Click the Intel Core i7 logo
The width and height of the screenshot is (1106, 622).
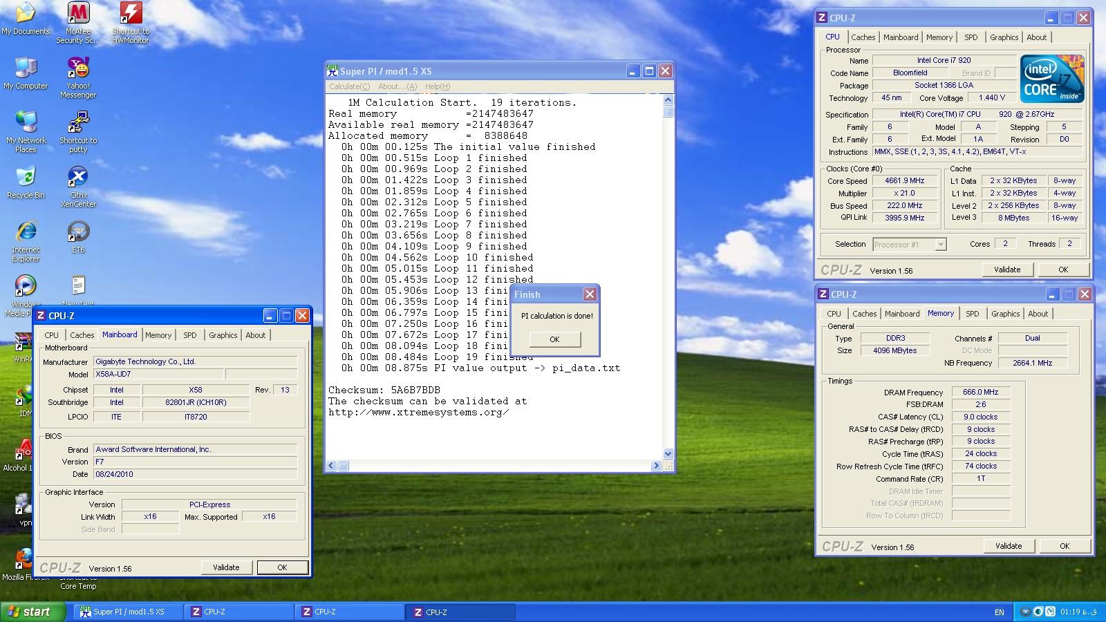pos(1051,78)
